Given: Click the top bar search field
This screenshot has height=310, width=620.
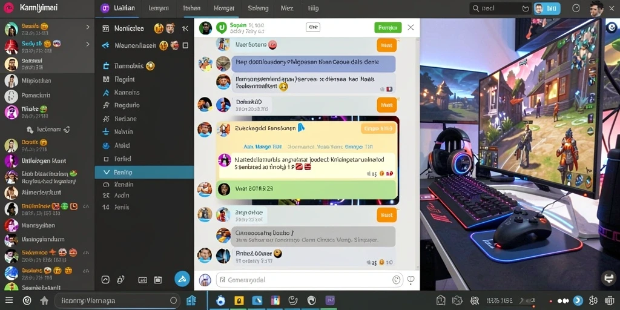Looking at the screenshot, I should pyautogui.click(x=500, y=8).
